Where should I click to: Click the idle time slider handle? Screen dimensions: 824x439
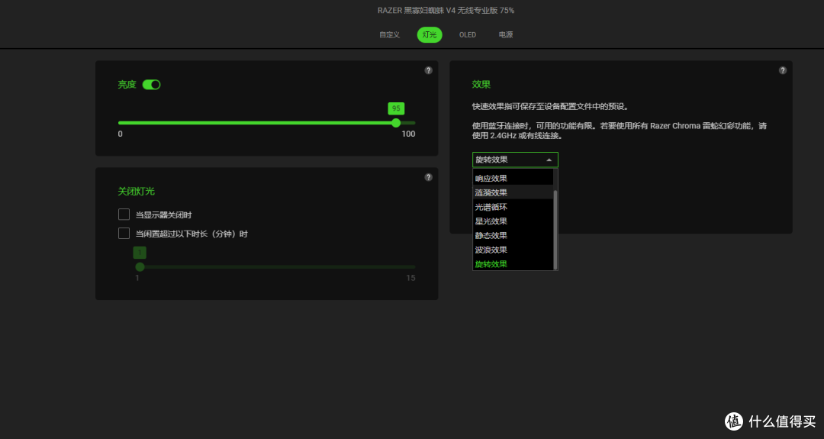pyautogui.click(x=140, y=267)
